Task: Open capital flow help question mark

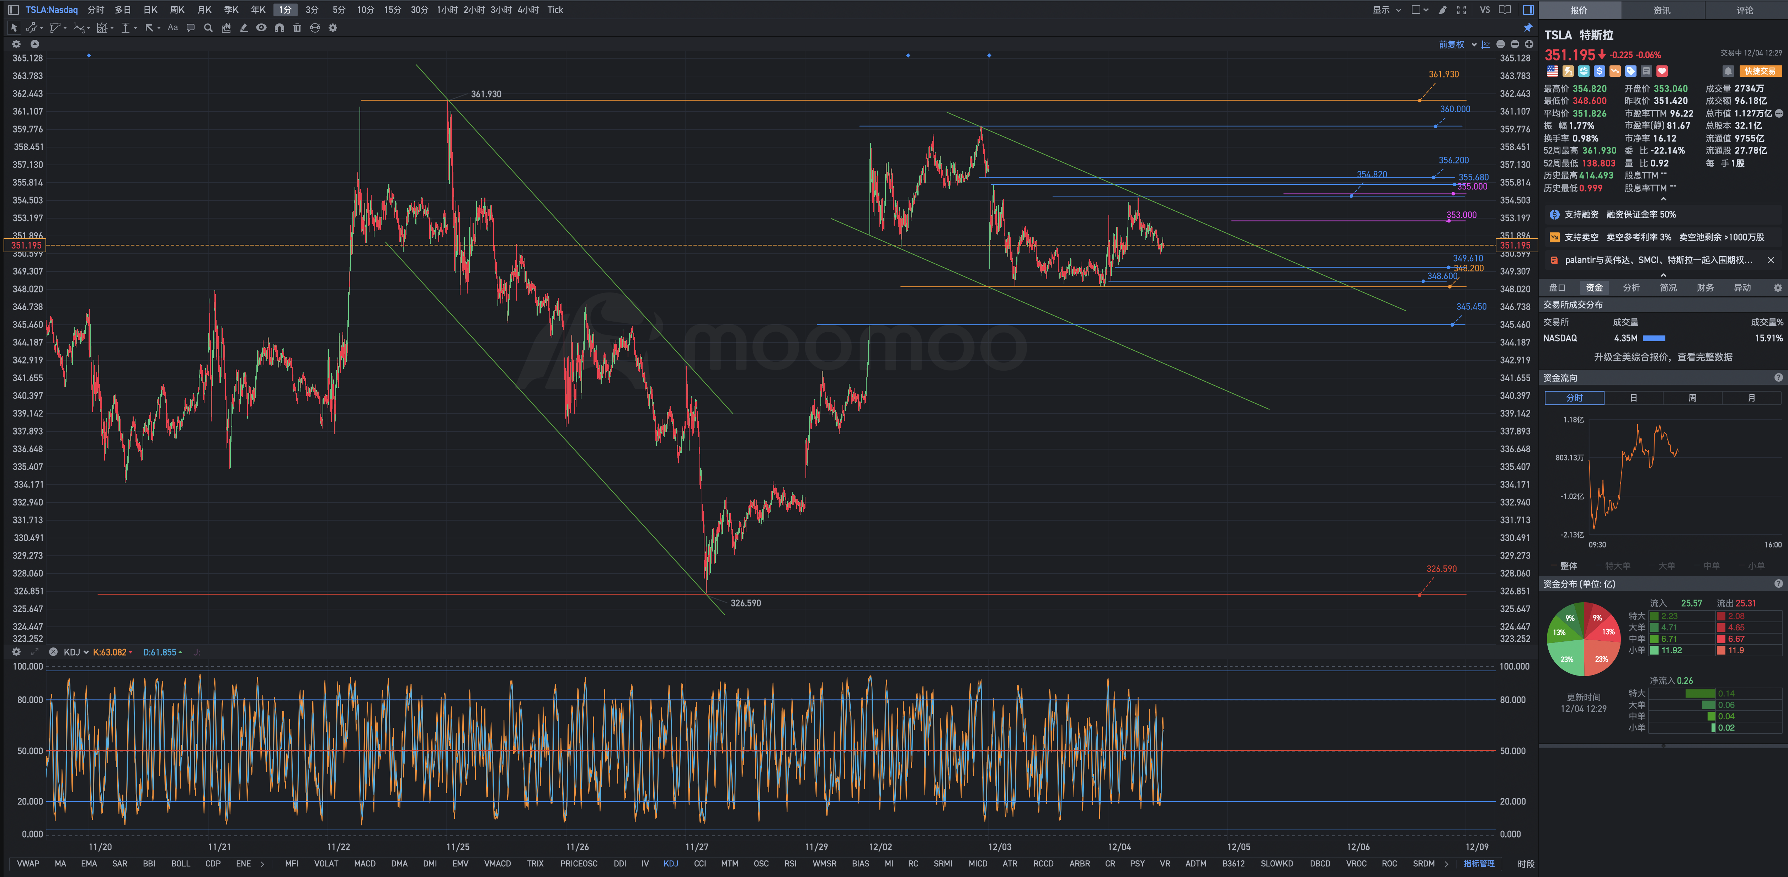Action: pos(1778,377)
